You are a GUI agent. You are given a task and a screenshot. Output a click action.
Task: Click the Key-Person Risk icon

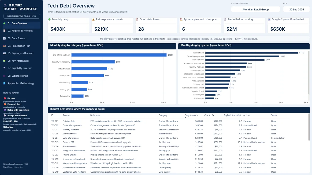(x=4, y=61)
